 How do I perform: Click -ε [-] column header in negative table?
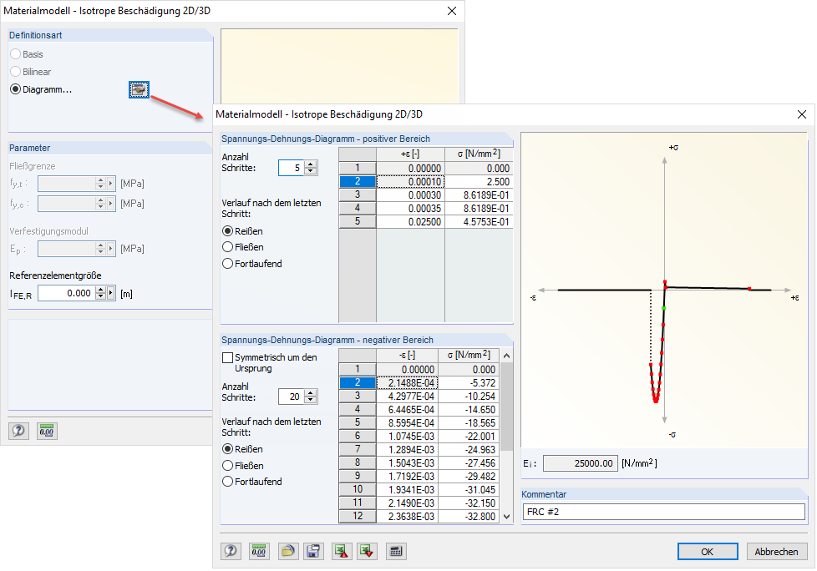[x=407, y=355]
